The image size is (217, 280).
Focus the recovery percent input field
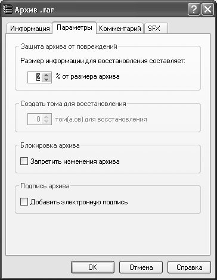35,77
